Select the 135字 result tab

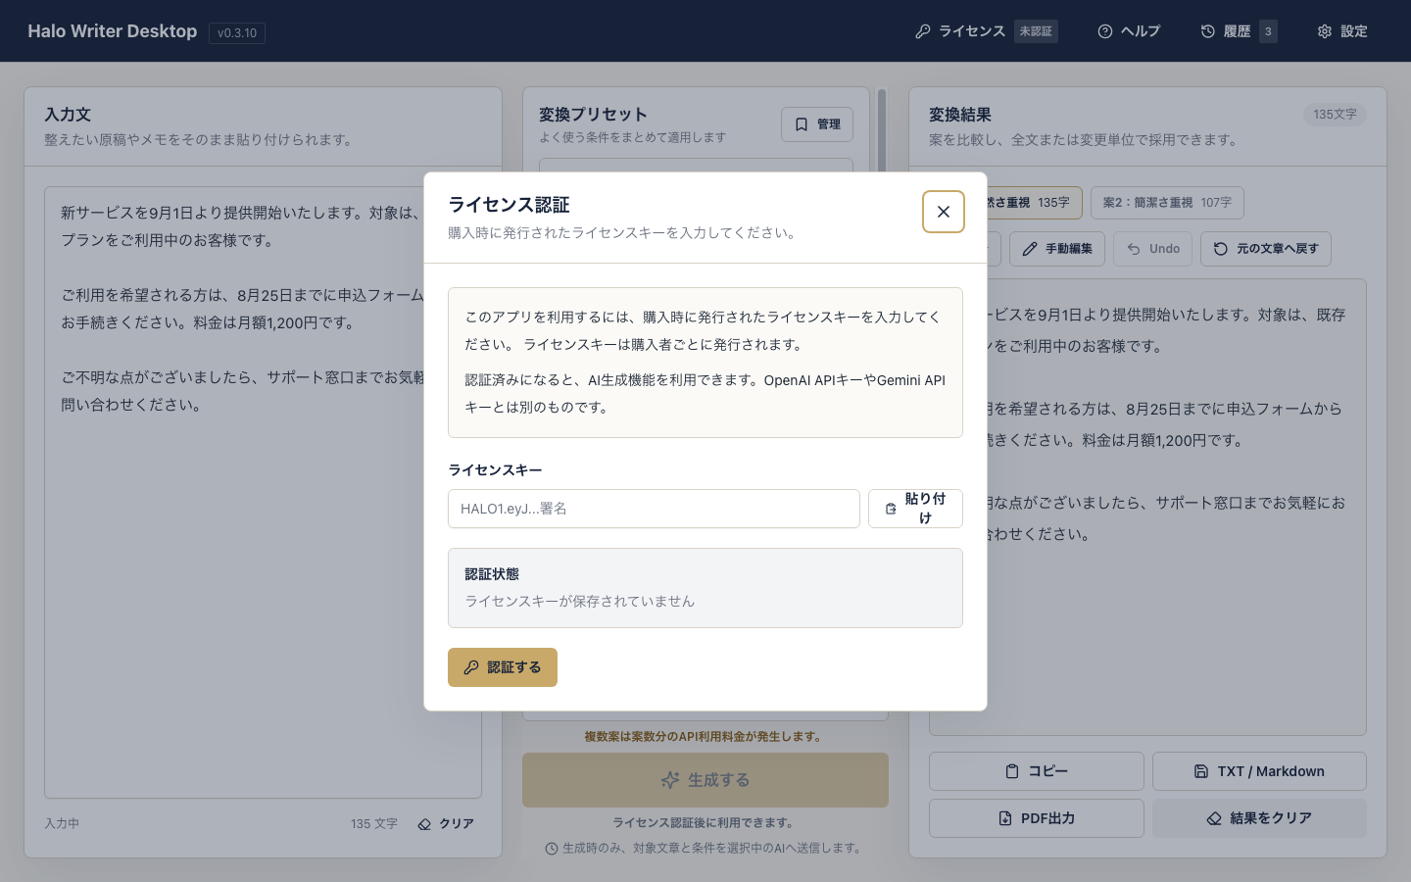tap(1034, 203)
